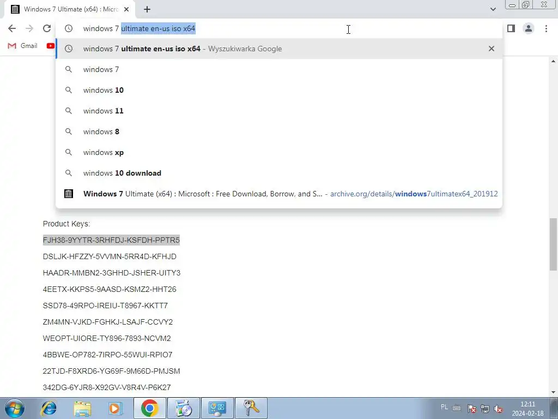Viewport: 558px width, 419px height.
Task: Open the Chrome profile avatar
Action: (x=529, y=28)
